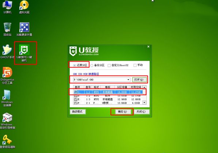218x153 pixels.
Task: Launch the 加载更多外置 desktop icon
Action: (x=24, y=29)
